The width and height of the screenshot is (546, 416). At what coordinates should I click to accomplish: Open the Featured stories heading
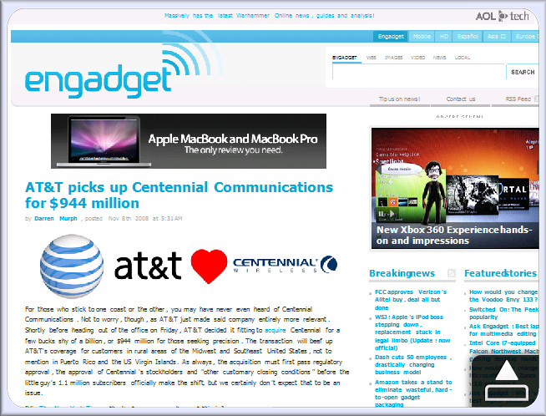coord(500,273)
